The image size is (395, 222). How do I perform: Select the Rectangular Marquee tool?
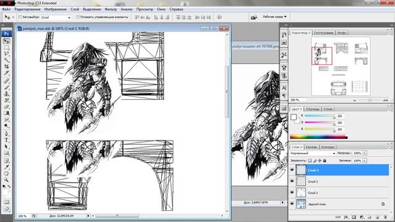pos(7,47)
